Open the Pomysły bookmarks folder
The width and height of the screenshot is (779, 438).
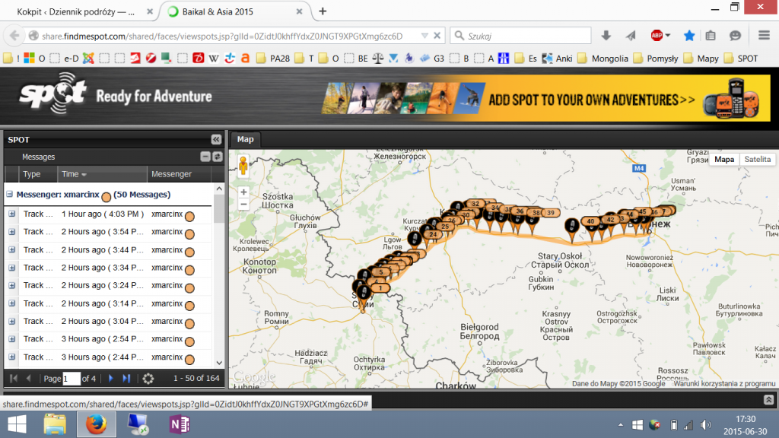pyautogui.click(x=657, y=59)
